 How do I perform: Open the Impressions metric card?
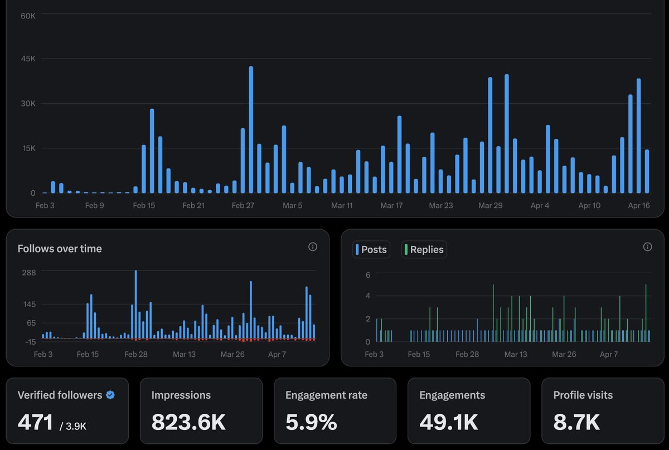point(201,410)
